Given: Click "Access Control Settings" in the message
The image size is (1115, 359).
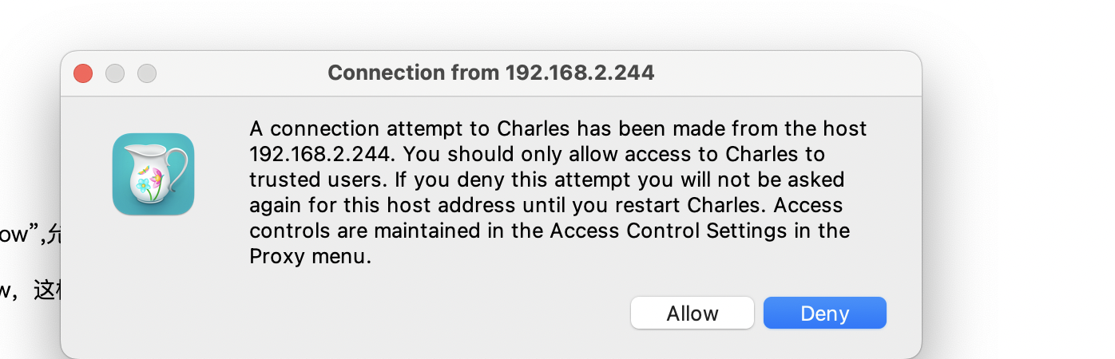Looking at the screenshot, I should tap(688, 231).
